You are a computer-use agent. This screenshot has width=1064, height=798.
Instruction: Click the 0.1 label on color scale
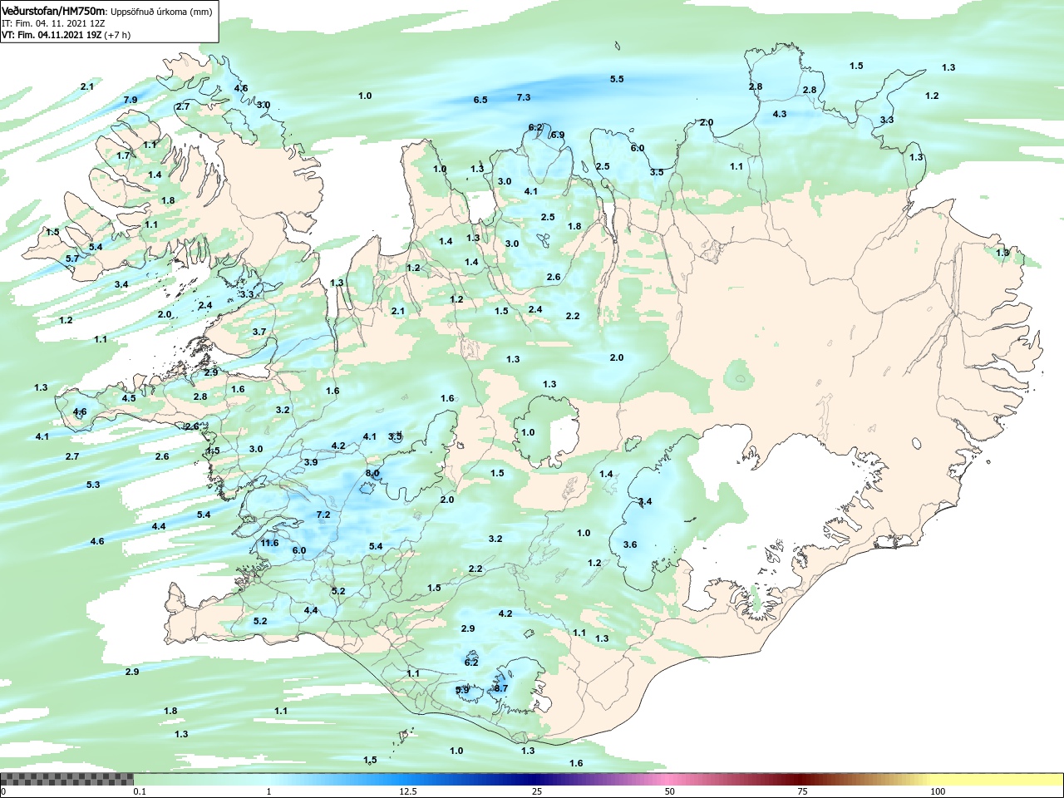(140, 791)
